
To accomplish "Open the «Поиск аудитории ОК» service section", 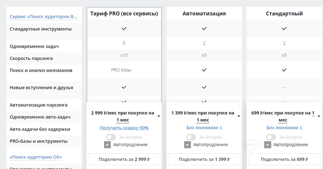I will [36, 157].
